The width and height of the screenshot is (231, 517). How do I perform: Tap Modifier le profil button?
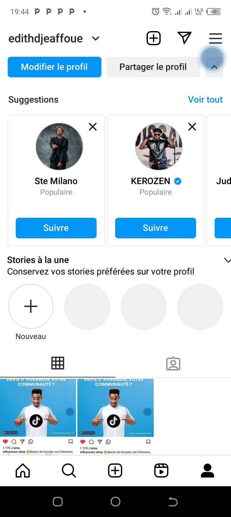click(55, 67)
